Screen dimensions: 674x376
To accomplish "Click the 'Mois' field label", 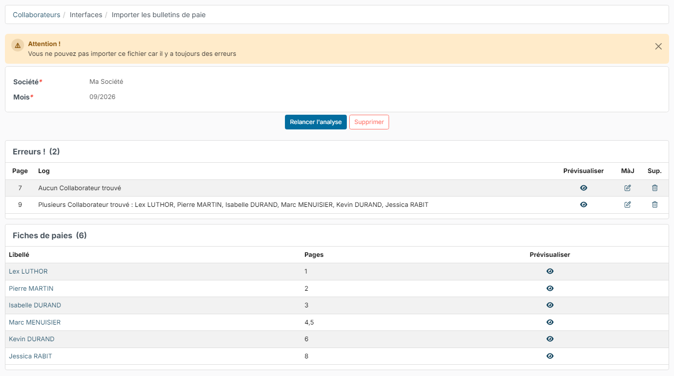I will (23, 97).
